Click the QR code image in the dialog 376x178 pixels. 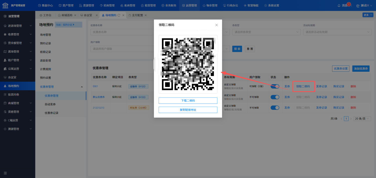tap(188, 64)
